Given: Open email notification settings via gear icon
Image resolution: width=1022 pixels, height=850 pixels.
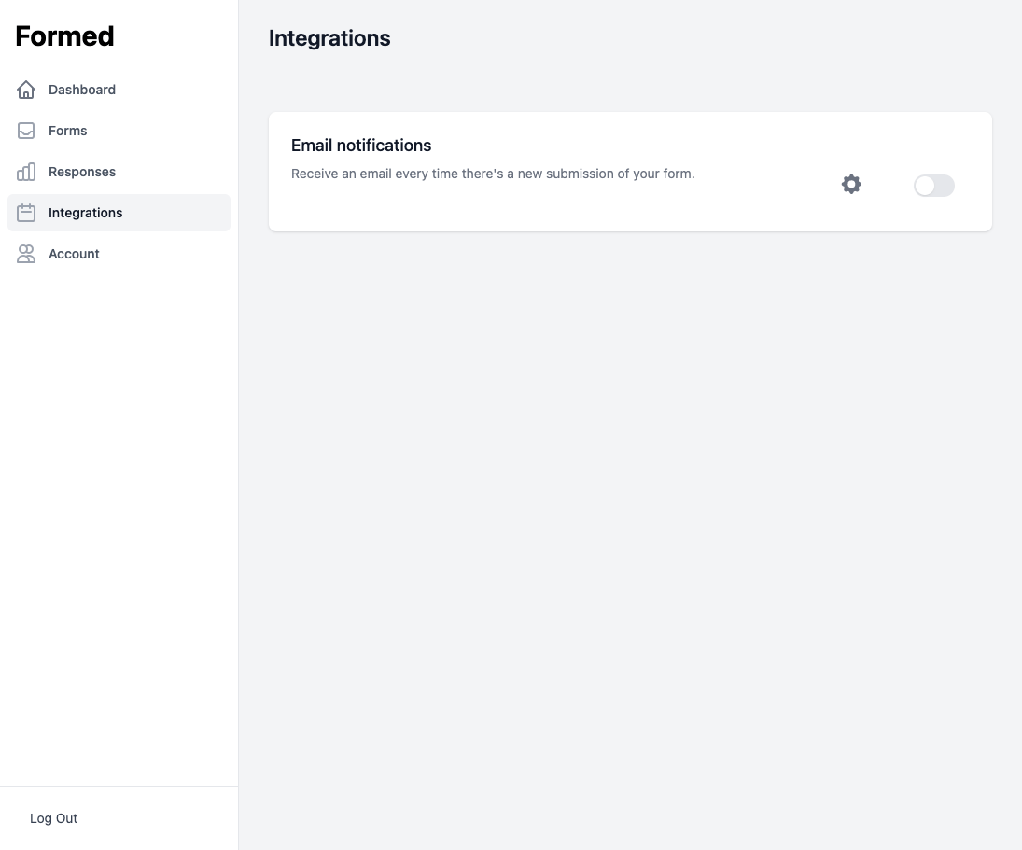Looking at the screenshot, I should [x=851, y=185].
